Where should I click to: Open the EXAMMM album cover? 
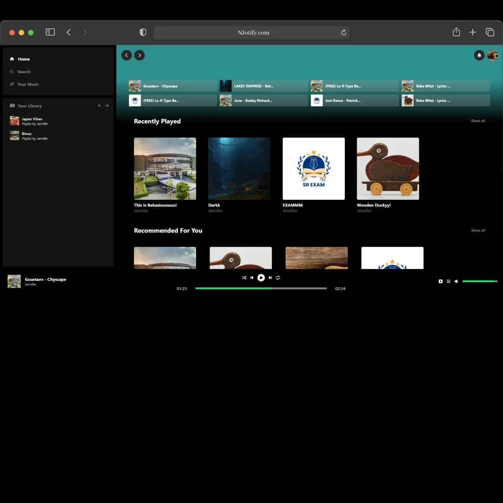point(313,169)
